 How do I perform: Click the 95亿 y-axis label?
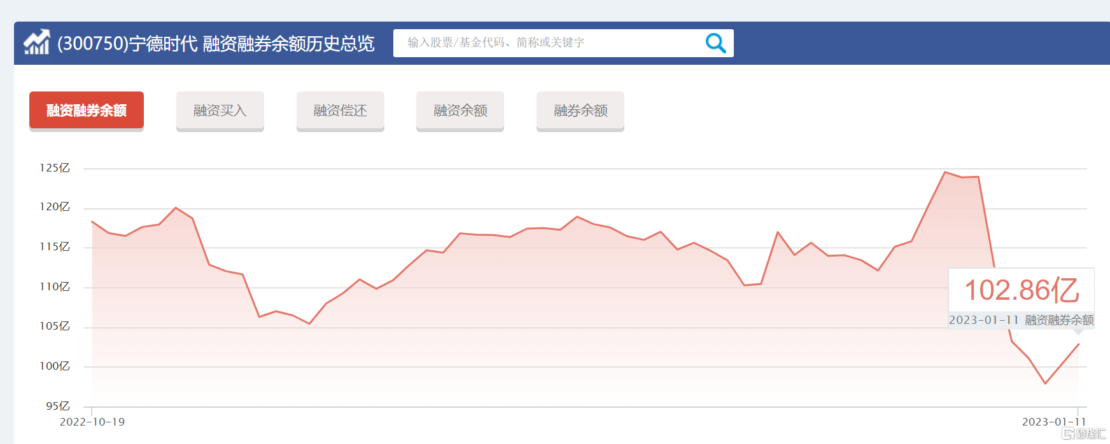click(58, 406)
